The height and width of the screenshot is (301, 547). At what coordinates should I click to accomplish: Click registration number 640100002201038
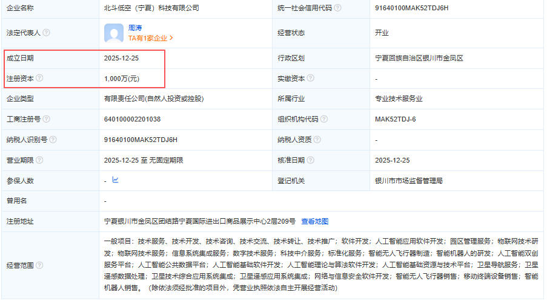(x=132, y=119)
